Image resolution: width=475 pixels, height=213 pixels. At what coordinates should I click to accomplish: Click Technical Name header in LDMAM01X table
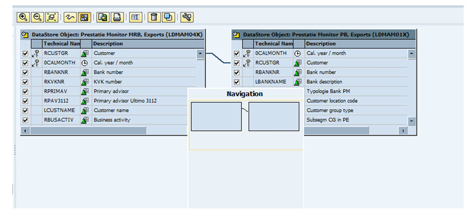coord(273,44)
